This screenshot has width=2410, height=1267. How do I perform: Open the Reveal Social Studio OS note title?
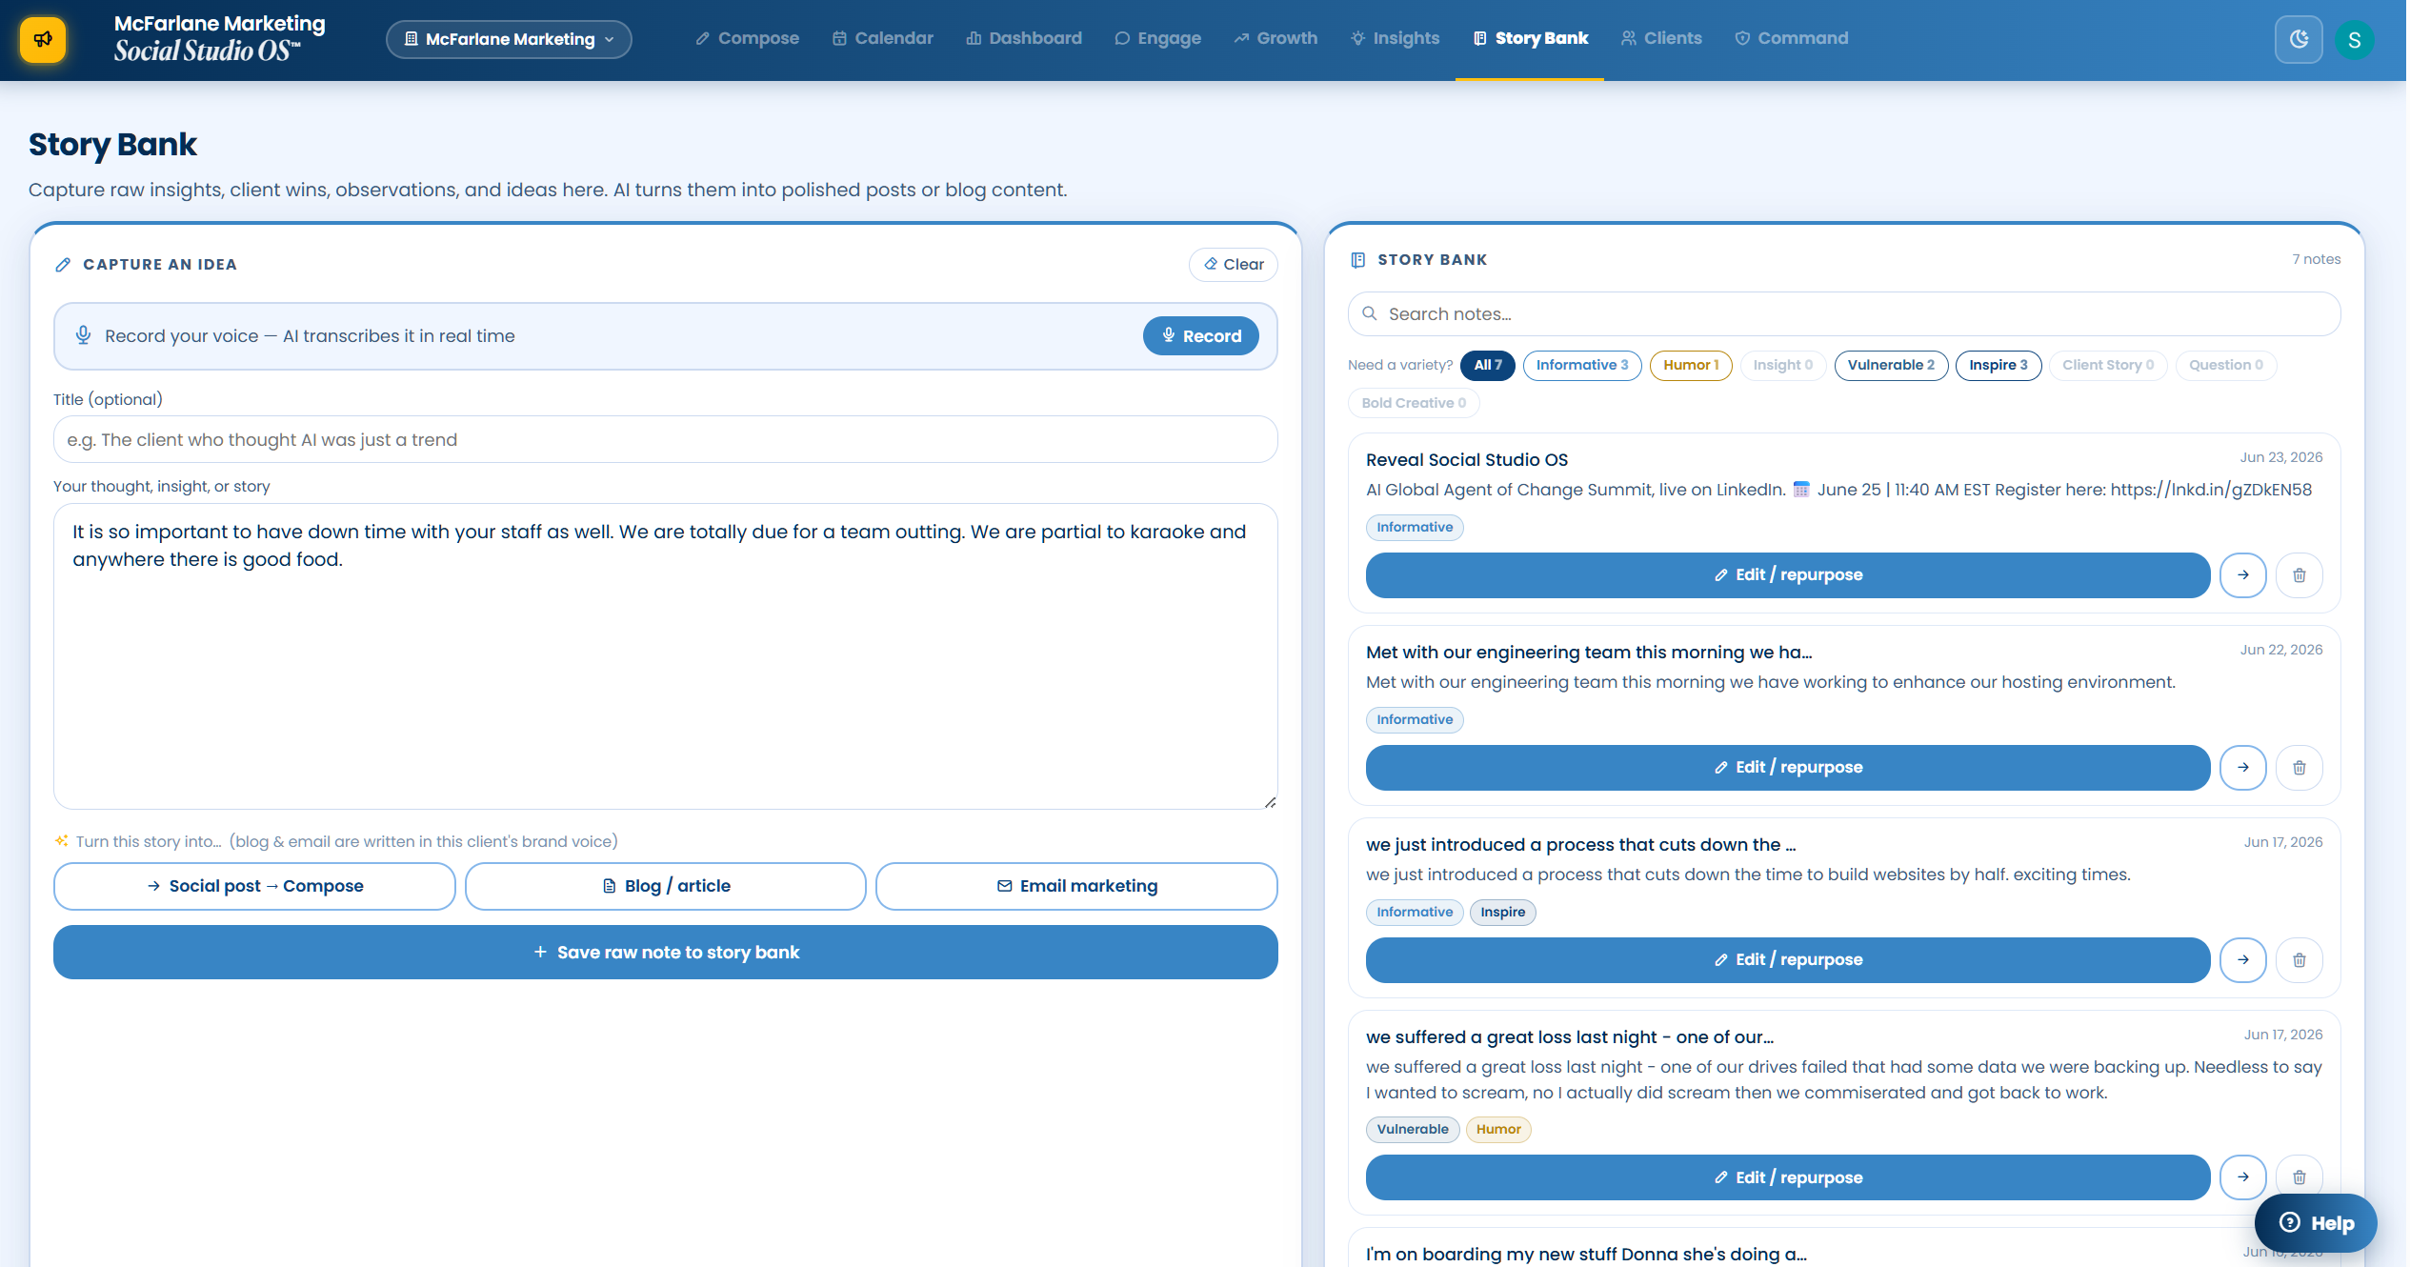[1466, 459]
